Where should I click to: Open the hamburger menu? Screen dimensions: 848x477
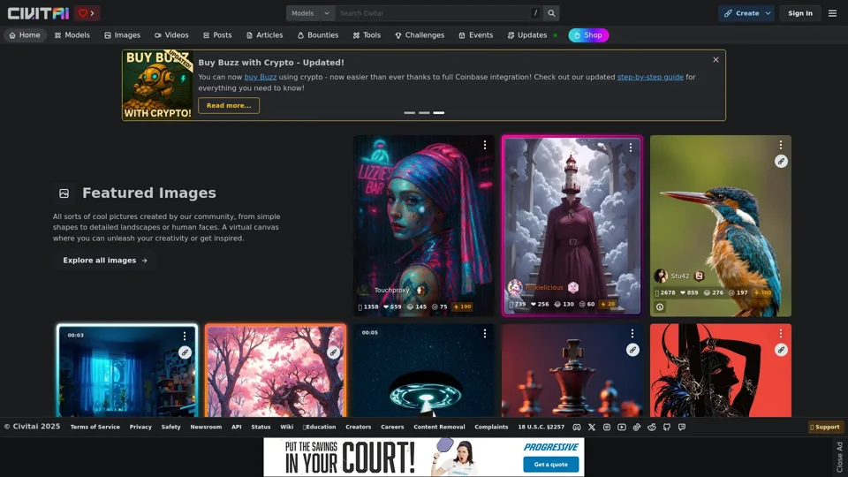tap(832, 13)
